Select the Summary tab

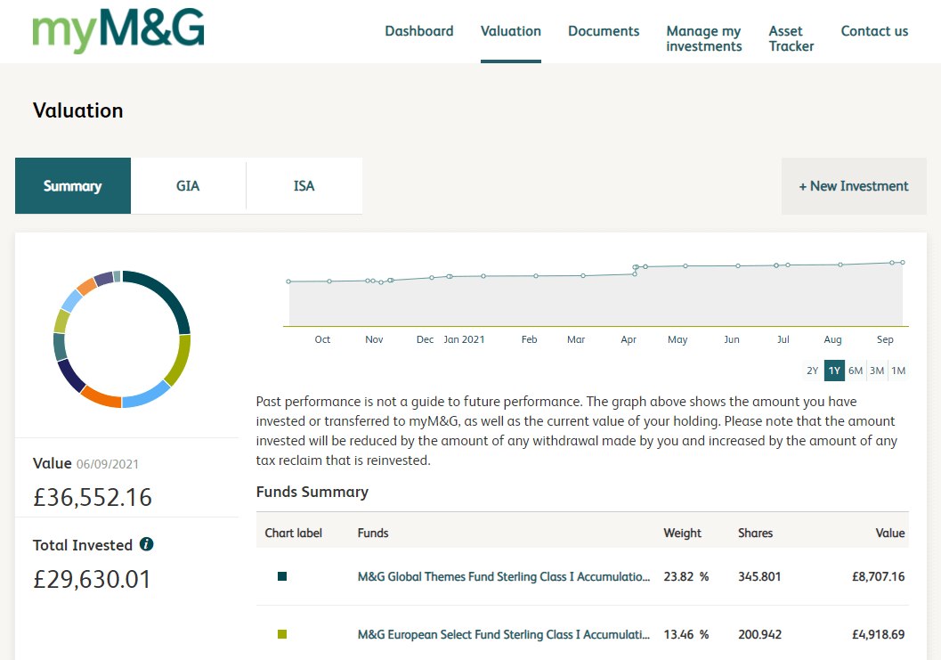pos(73,185)
